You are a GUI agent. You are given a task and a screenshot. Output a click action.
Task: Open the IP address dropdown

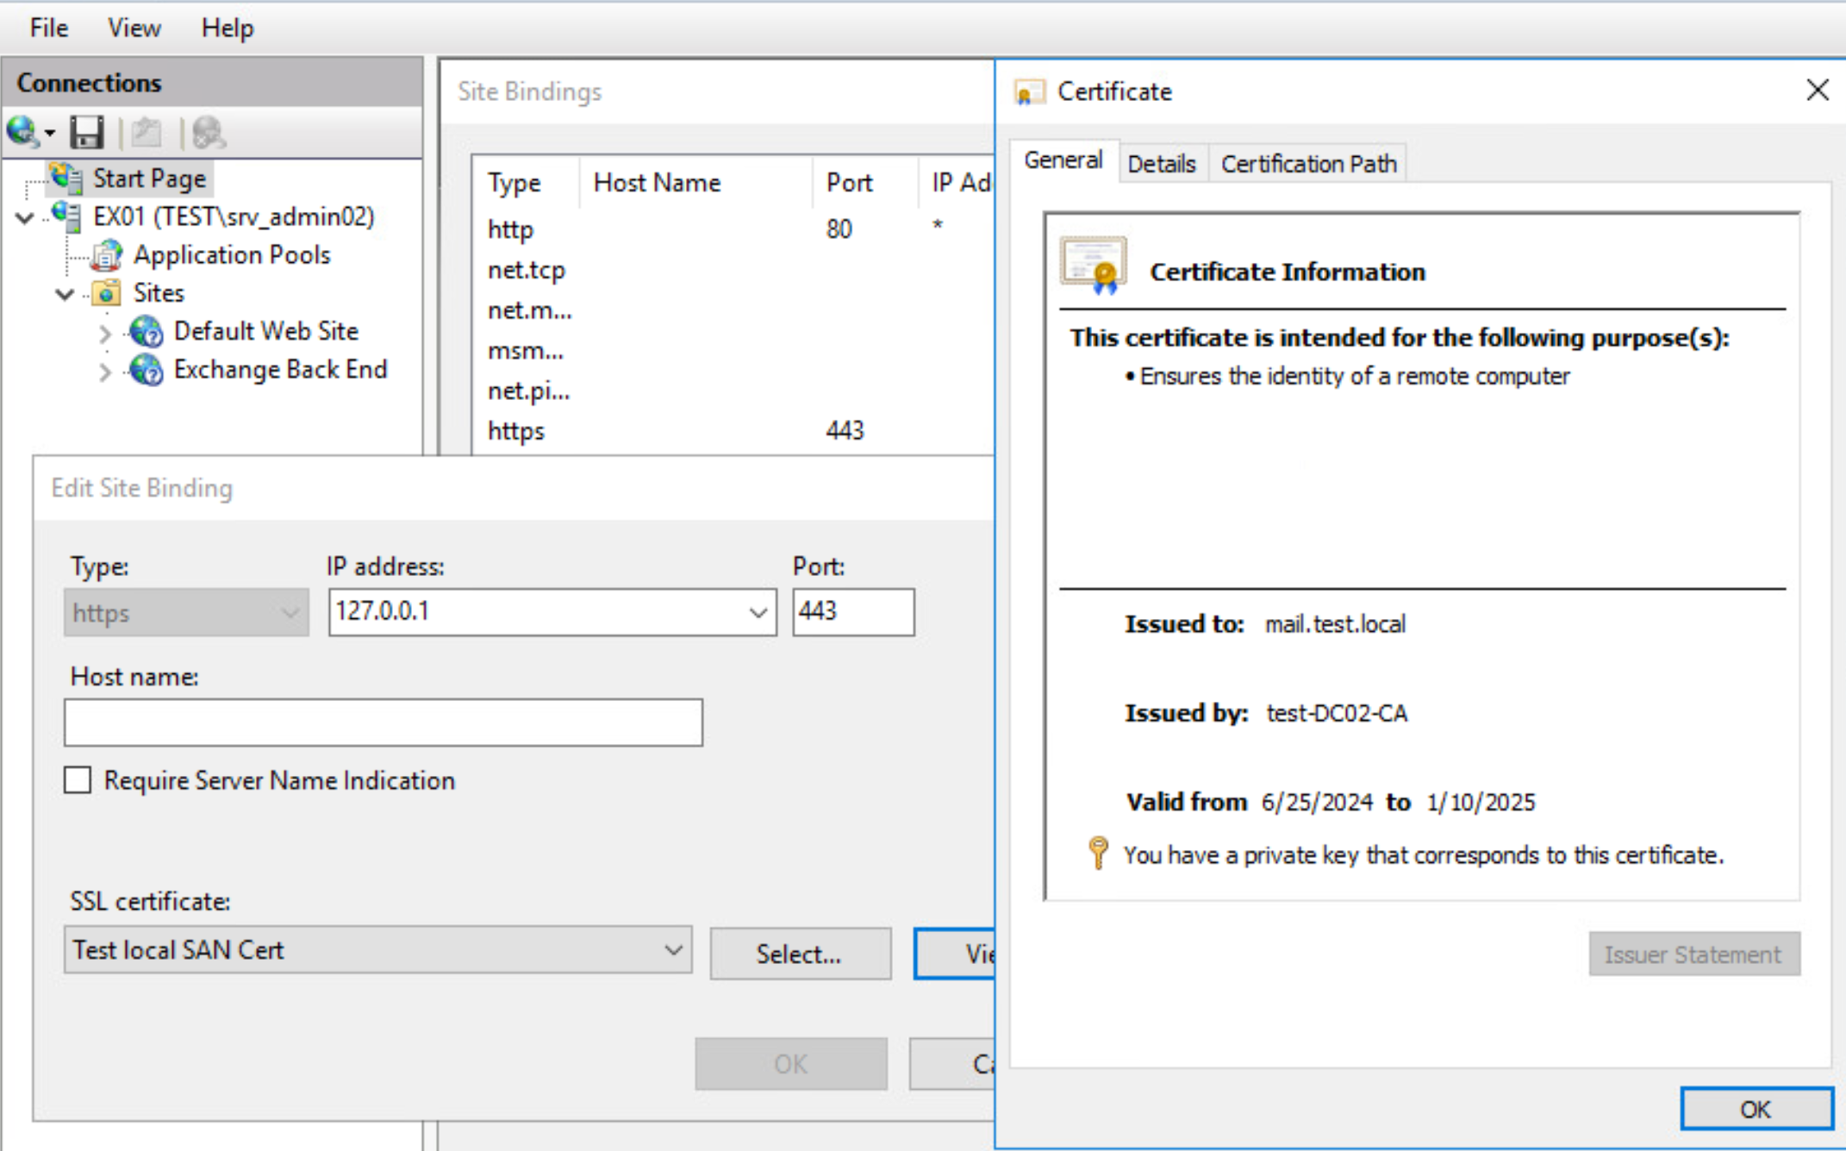pos(758,612)
